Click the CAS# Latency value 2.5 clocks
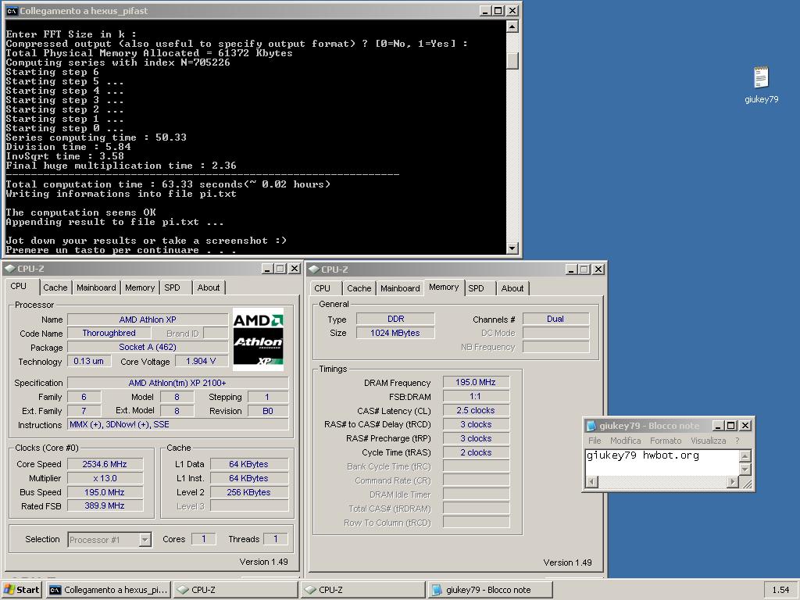This screenshot has height=600, width=800. point(476,410)
